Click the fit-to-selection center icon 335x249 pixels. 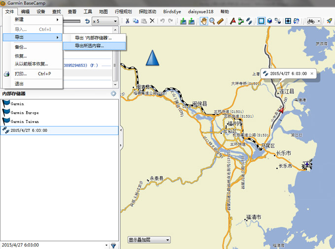[288, 21]
